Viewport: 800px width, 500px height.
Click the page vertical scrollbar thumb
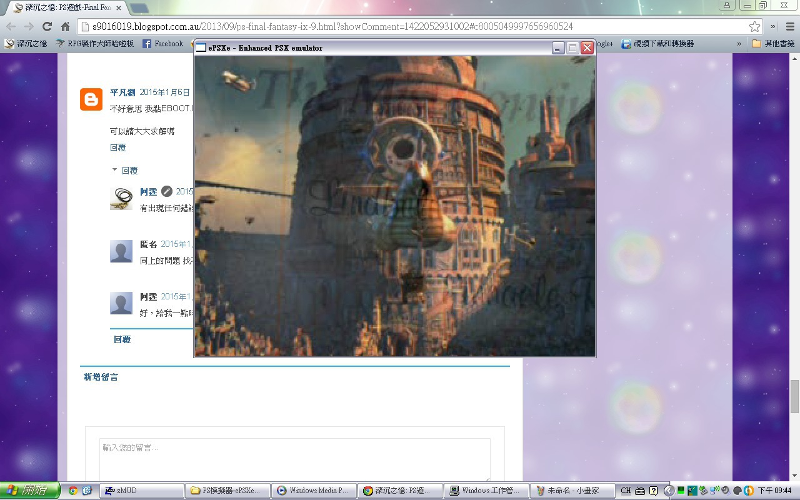point(794,396)
